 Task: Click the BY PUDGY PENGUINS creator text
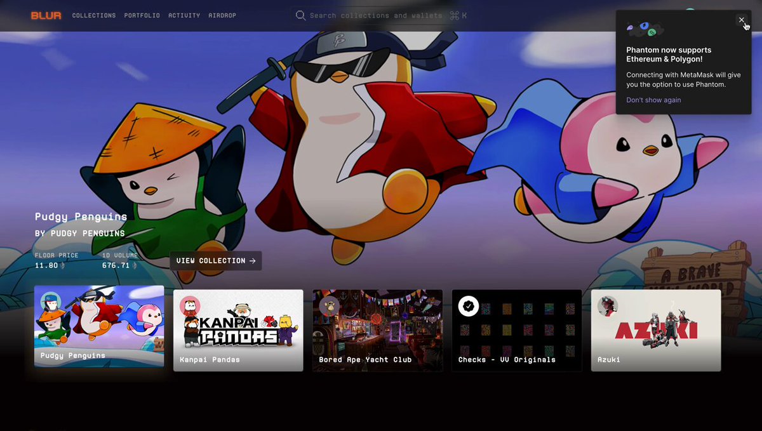[x=80, y=234]
